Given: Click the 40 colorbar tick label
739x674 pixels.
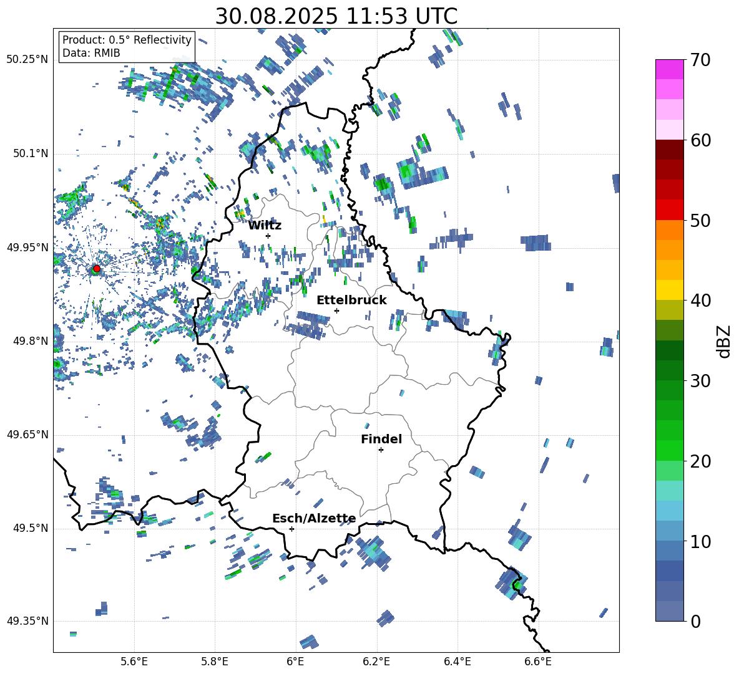Looking at the screenshot, I should pos(701,301).
